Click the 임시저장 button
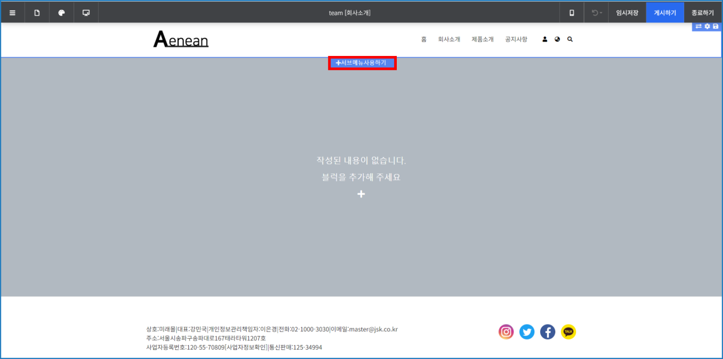The width and height of the screenshot is (723, 359). 627,13
